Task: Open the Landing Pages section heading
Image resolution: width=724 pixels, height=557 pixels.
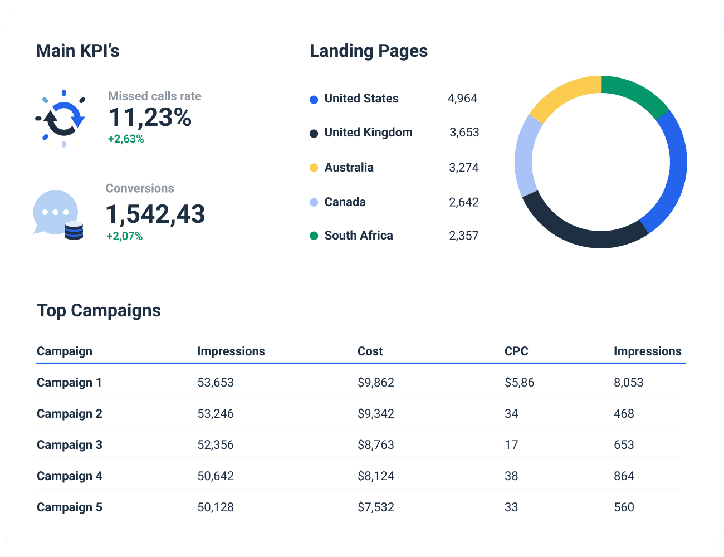Action: [x=369, y=51]
